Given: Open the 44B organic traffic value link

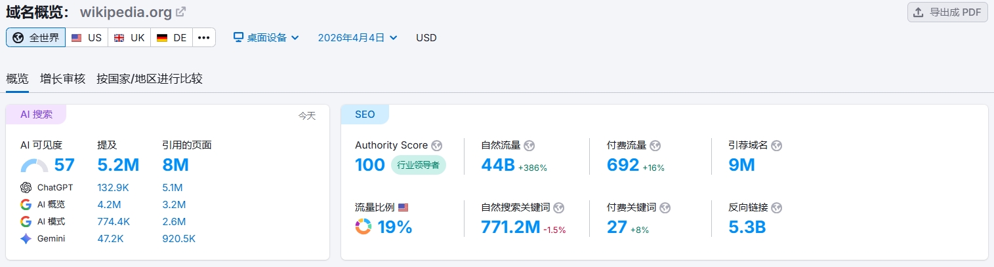Looking at the screenshot, I should click(498, 165).
